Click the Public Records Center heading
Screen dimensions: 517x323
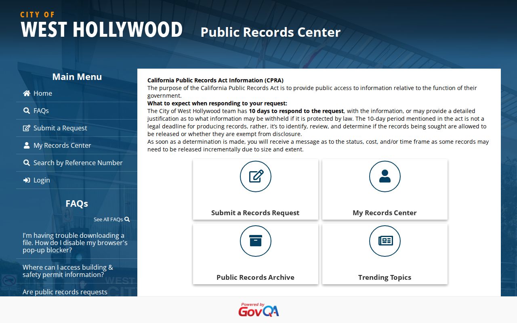coord(271,32)
